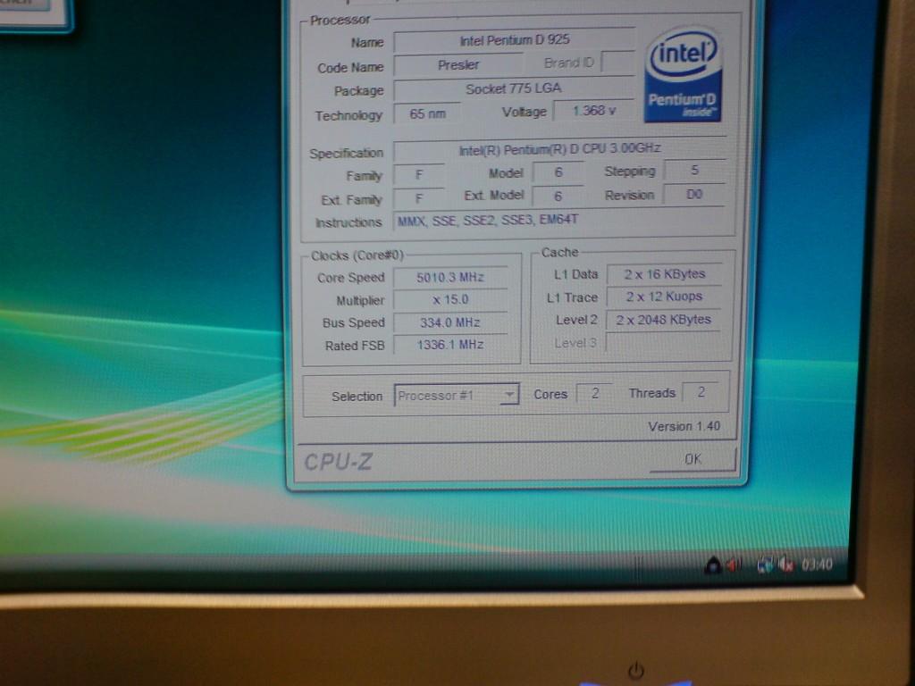The image size is (915, 686).
Task: Select the Multiplier value 'x 15.0'
Action: pyautogui.click(x=450, y=300)
